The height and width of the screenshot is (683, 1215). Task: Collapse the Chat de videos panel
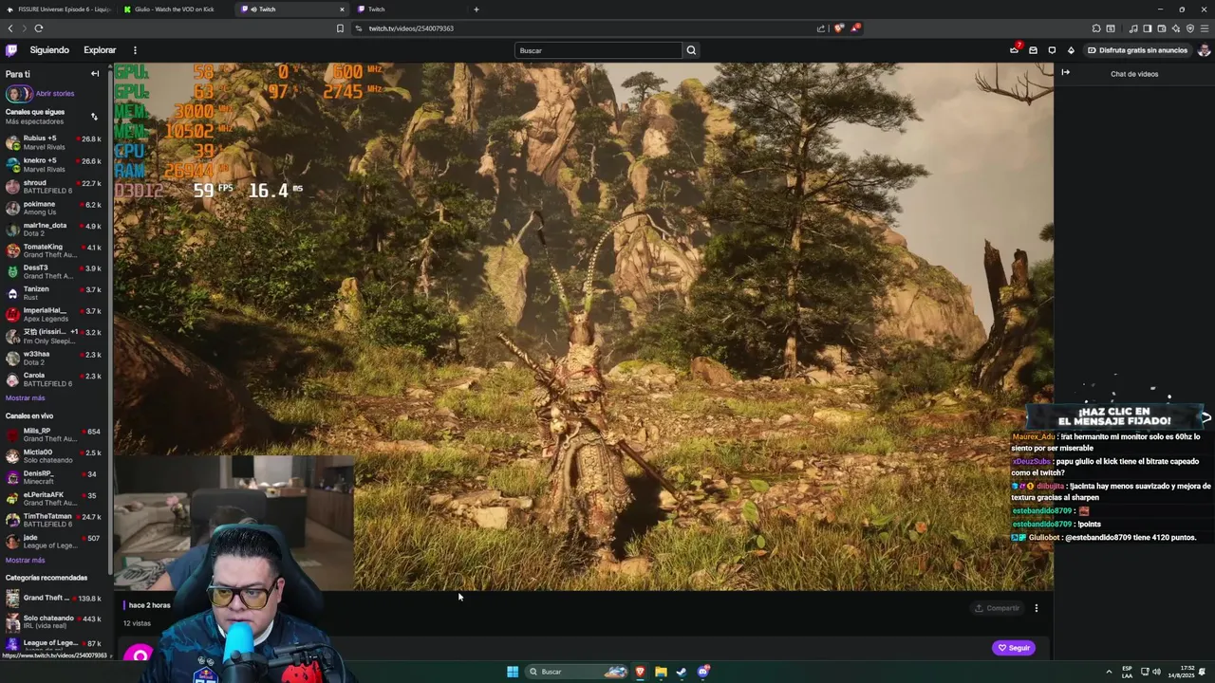[1065, 73]
